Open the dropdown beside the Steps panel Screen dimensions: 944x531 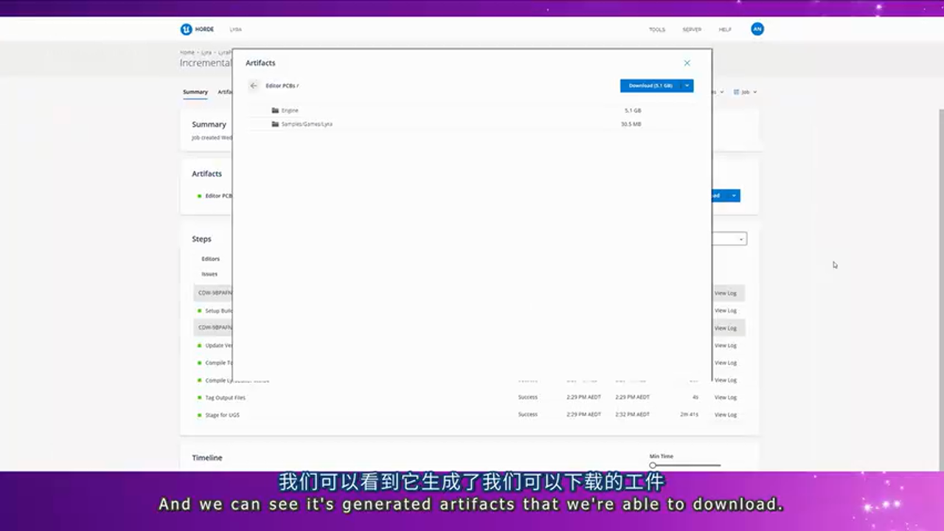point(740,238)
